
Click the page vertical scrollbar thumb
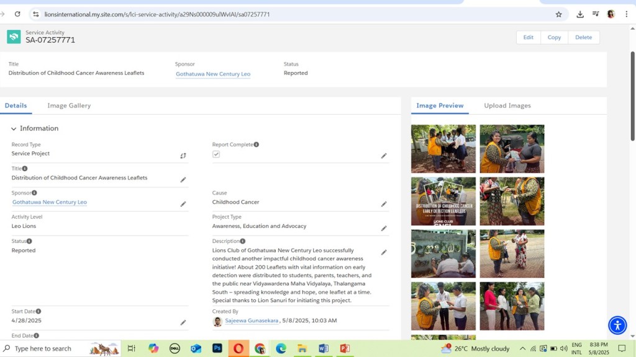click(632, 96)
